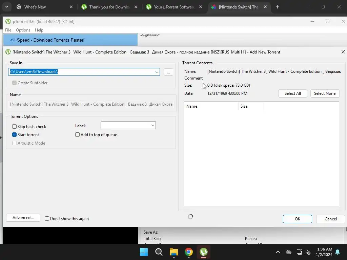Click the µTorrent logo in the title bar
Image resolution: width=347 pixels, height=260 pixels.
coord(8,21)
